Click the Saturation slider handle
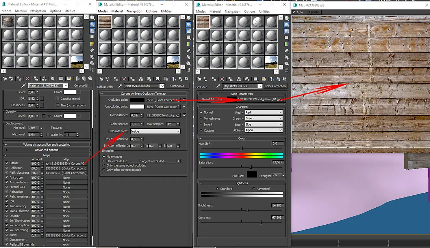Image resolution: width=430 pixels, height=248 pixels. click(x=251, y=167)
